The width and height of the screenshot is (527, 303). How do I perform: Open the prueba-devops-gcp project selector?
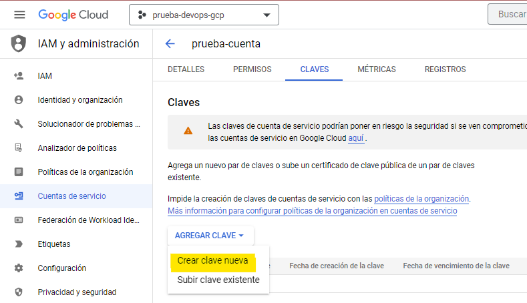[204, 15]
